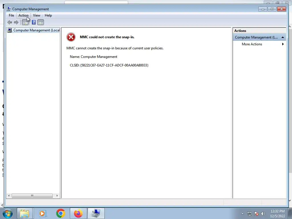This screenshot has height=219, width=292.
Task: Maximize the Computer Management window
Action: point(272,9)
